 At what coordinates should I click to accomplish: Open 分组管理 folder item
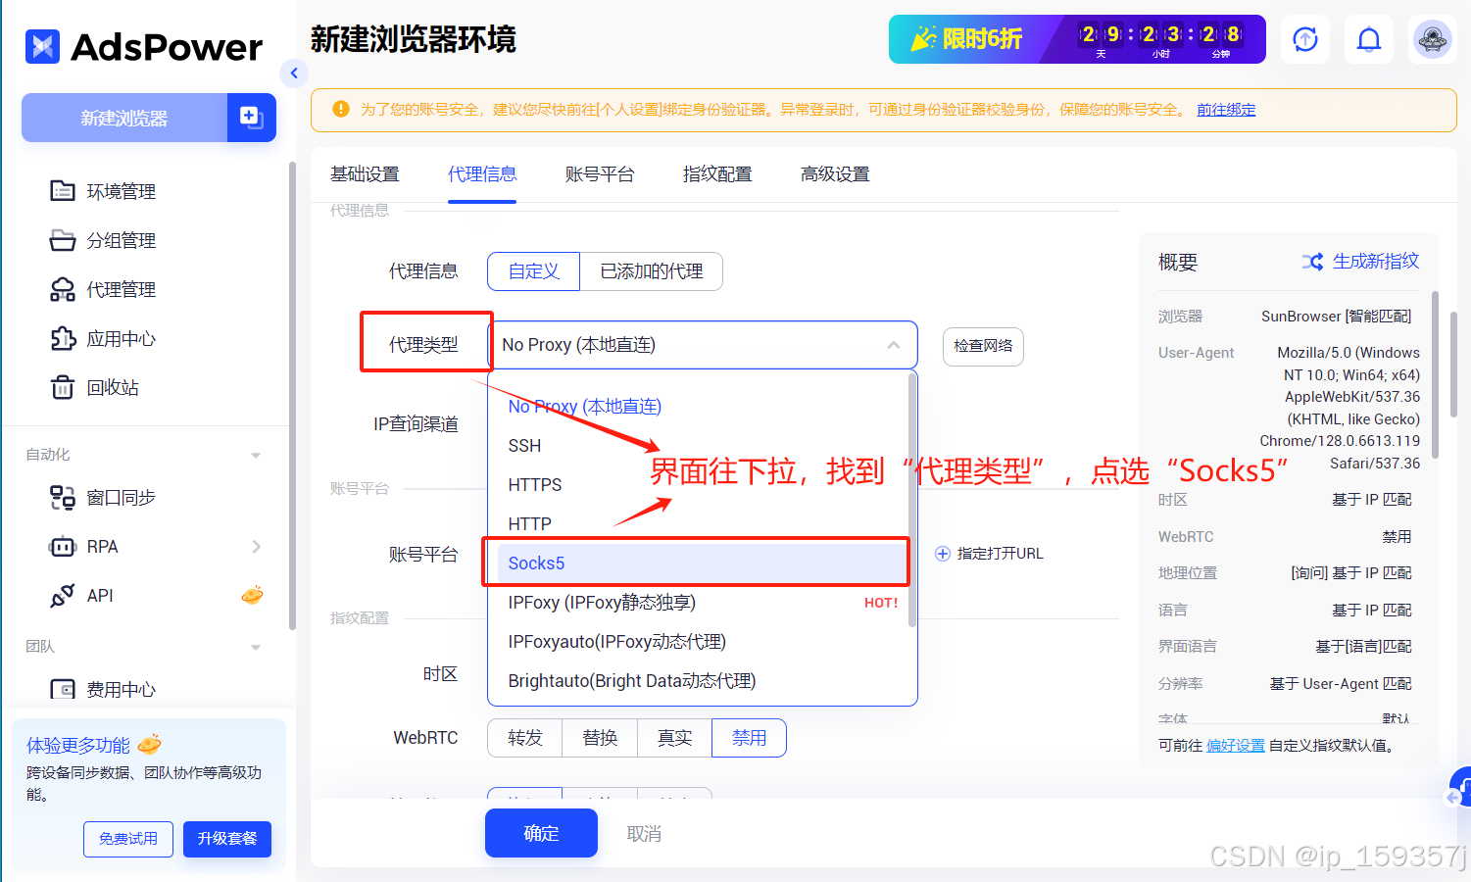[103, 240]
